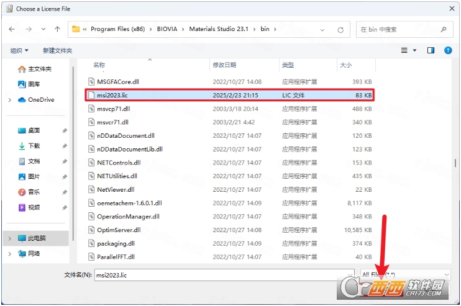The height and width of the screenshot is (306, 461).
Task: Click the msvcr71.dll file icon
Action: [91, 122]
